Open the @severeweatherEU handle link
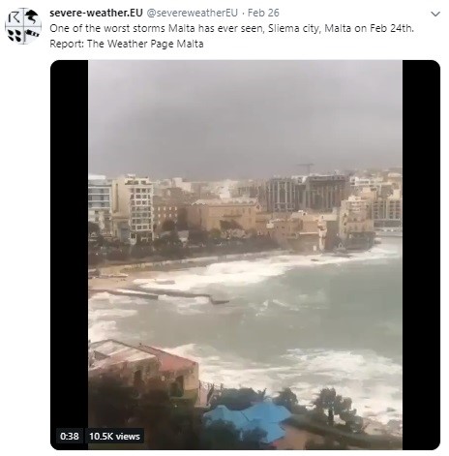Screen dimensions: 449x456 192,13
